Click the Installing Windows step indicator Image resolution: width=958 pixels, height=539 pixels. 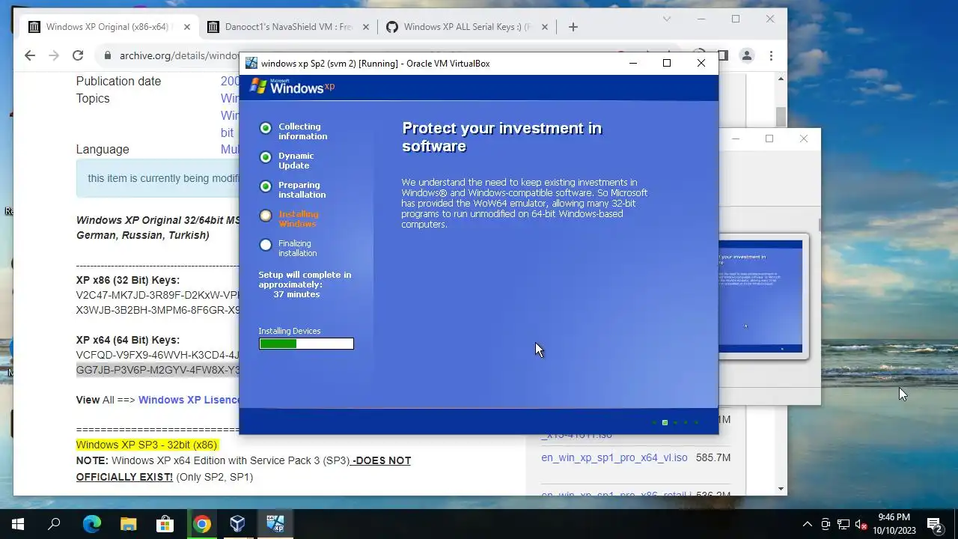(x=266, y=216)
